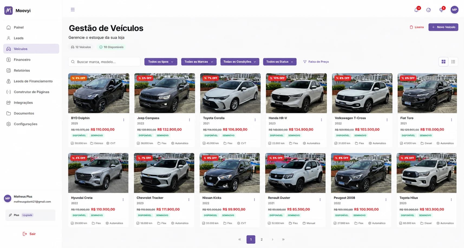Open the globe icon with red badge
This screenshot has width=464, height=248.
pos(441,10)
